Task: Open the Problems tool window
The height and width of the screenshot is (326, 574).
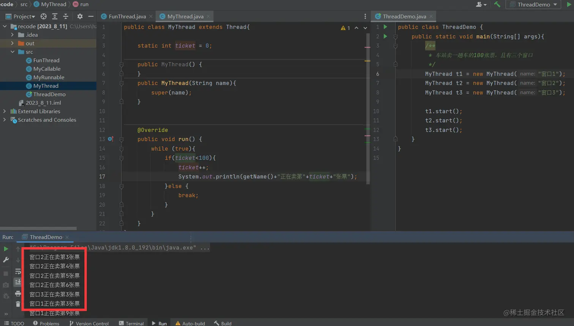Action: pyautogui.click(x=46, y=323)
